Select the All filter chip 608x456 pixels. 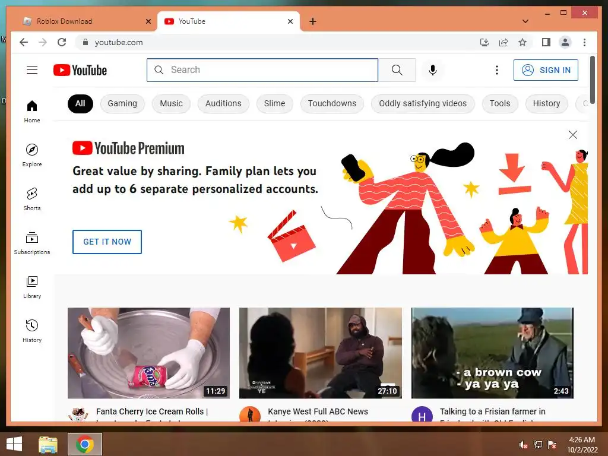coord(80,103)
